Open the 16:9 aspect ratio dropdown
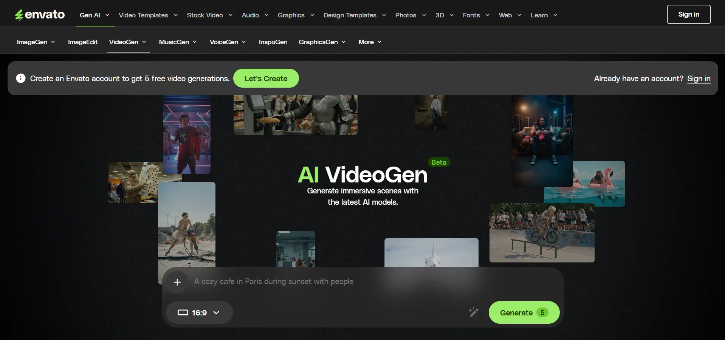Image resolution: width=725 pixels, height=340 pixels. pos(216,312)
